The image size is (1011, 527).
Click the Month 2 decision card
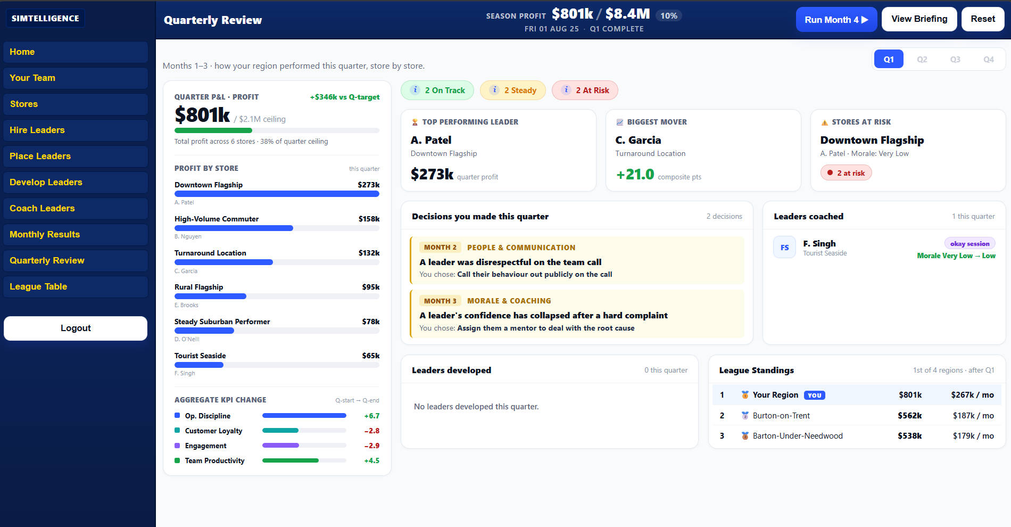pyautogui.click(x=577, y=260)
